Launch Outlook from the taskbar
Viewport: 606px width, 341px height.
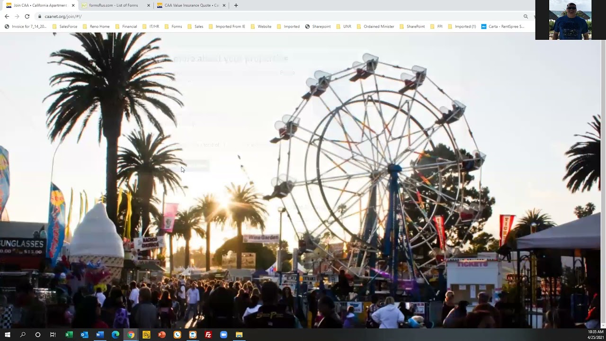point(84,334)
